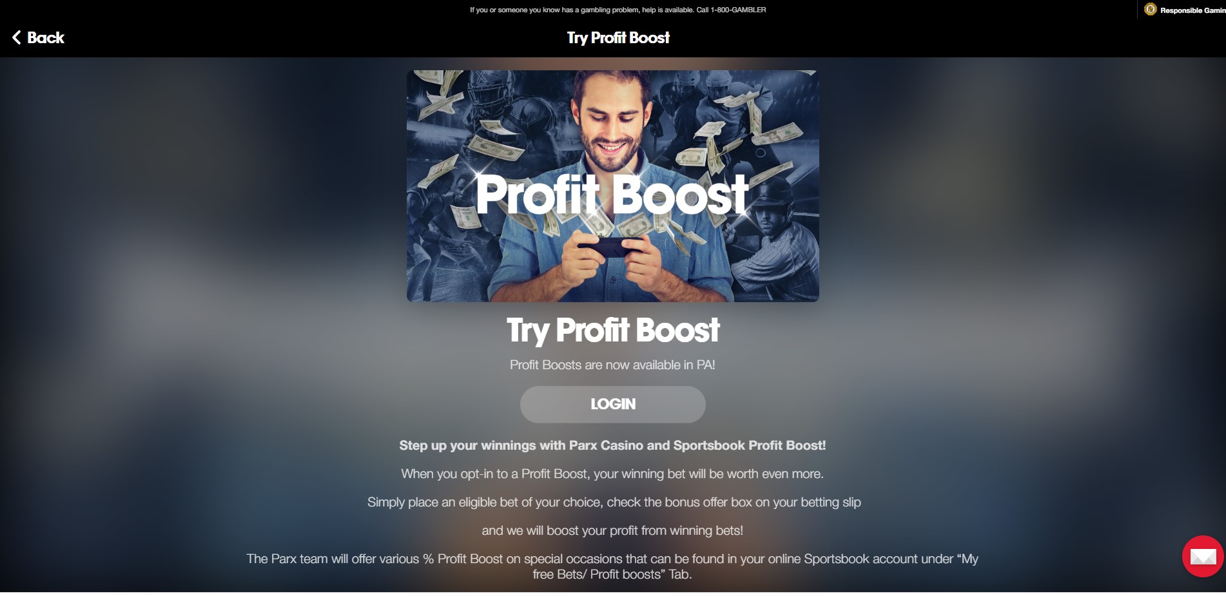Click the 'Profit Boost' overlay text on banner
The width and height of the screenshot is (1226, 596).
(612, 195)
